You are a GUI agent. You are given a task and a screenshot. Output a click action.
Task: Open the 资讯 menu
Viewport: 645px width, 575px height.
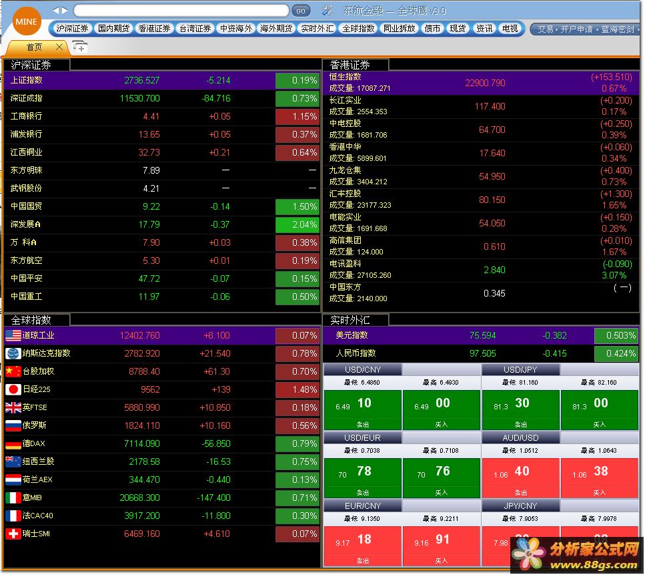coord(484,29)
